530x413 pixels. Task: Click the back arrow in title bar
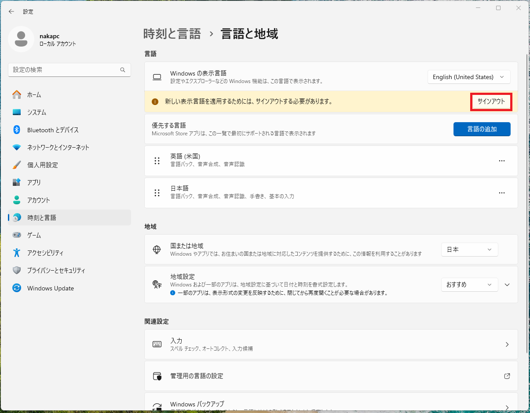point(11,11)
